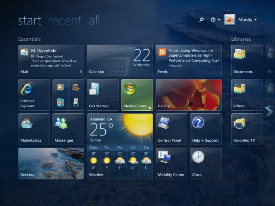Viewport: 275px width, 206px height.
Task: Open the Gallery photo thumbnail
Action: tap(189, 94)
